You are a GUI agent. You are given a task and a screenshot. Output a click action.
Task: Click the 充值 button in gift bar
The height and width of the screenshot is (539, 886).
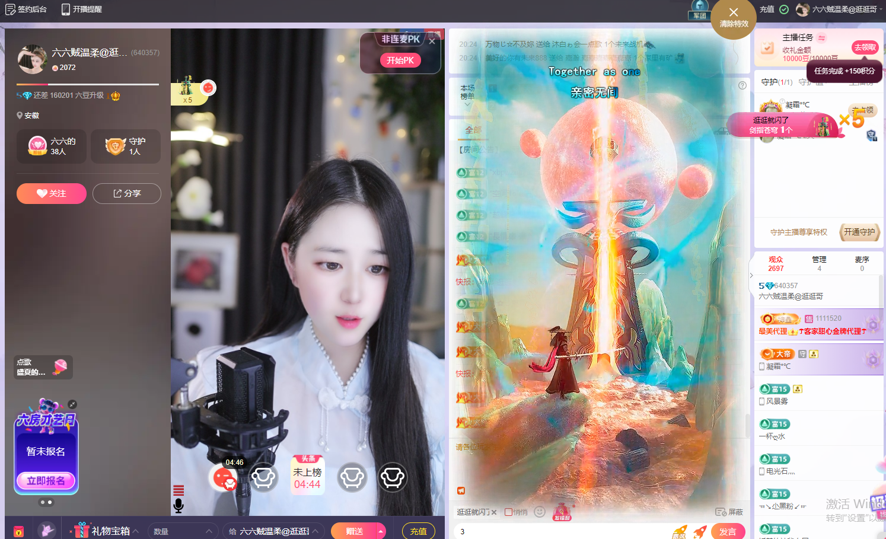pos(419,531)
